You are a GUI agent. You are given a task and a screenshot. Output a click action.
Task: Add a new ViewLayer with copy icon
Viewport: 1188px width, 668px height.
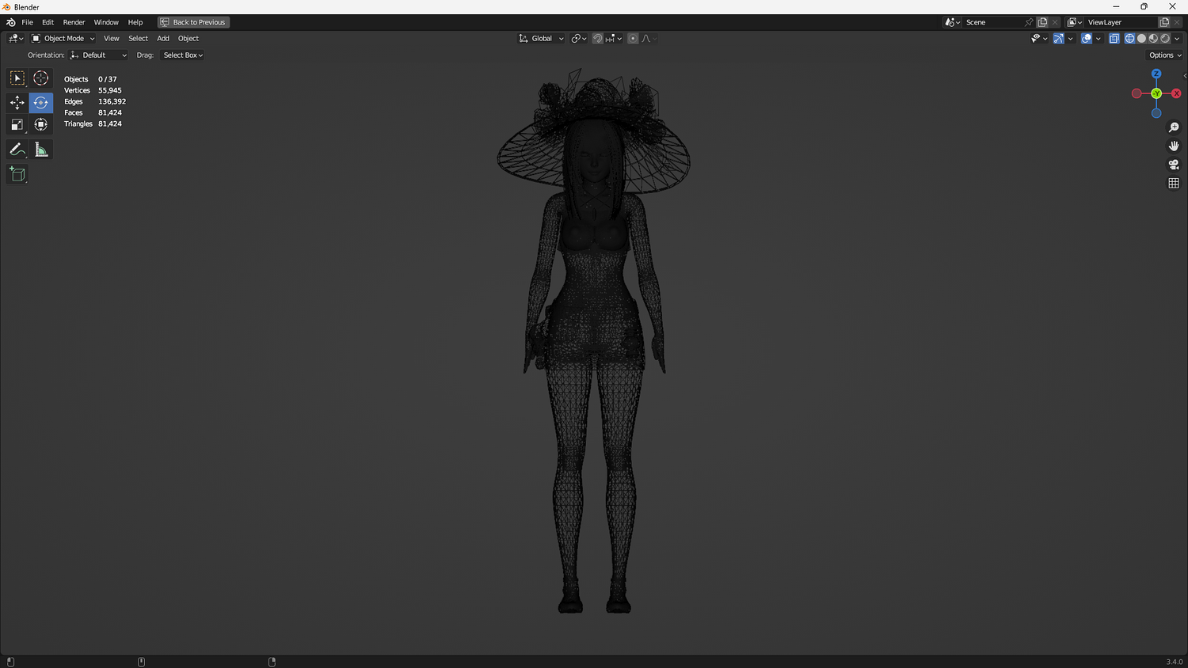1164,22
